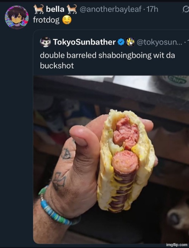Click the cat emoji after the name bella
This screenshot has width=189, height=248.
click(x=72, y=9)
